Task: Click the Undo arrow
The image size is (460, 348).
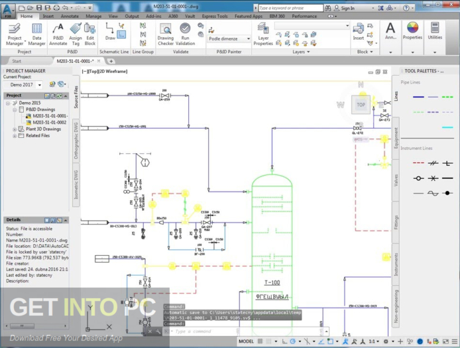Action: [x=65, y=8]
